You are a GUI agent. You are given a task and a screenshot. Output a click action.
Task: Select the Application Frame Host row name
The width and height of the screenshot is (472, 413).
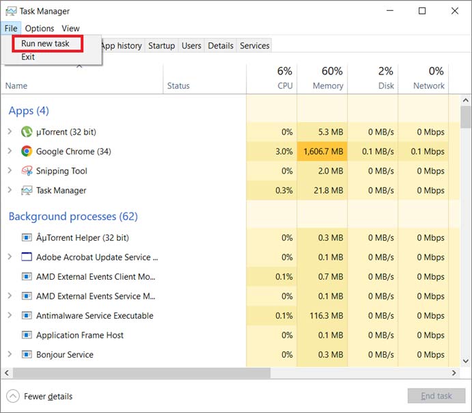80,335
